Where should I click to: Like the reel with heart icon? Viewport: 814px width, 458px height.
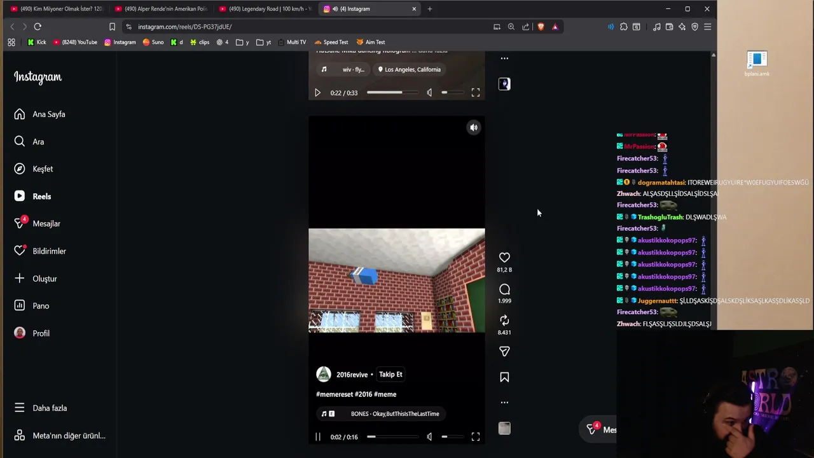504,258
